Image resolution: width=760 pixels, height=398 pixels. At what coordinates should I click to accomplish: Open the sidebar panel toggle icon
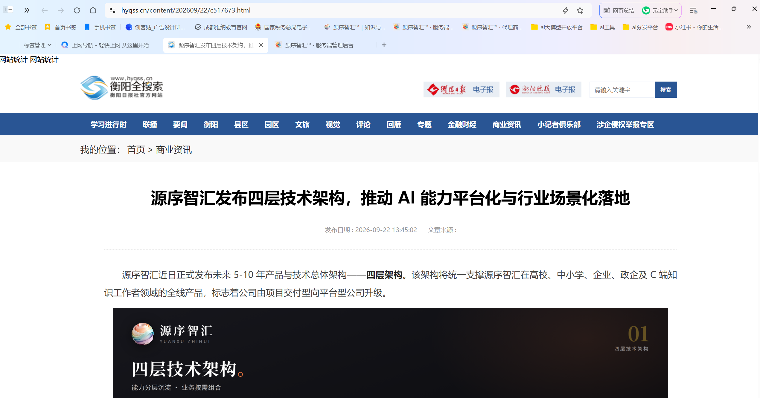(8, 10)
